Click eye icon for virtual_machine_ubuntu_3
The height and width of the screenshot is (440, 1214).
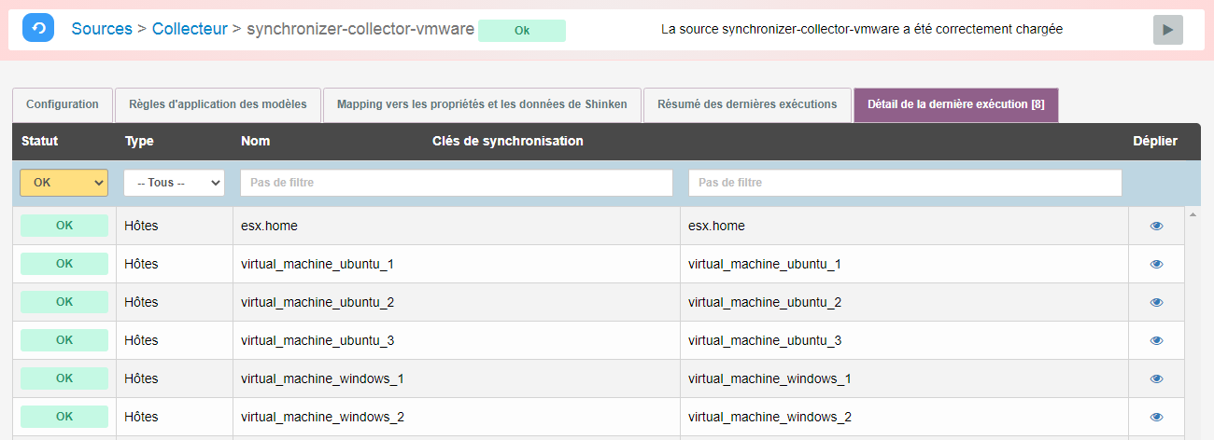click(x=1156, y=340)
